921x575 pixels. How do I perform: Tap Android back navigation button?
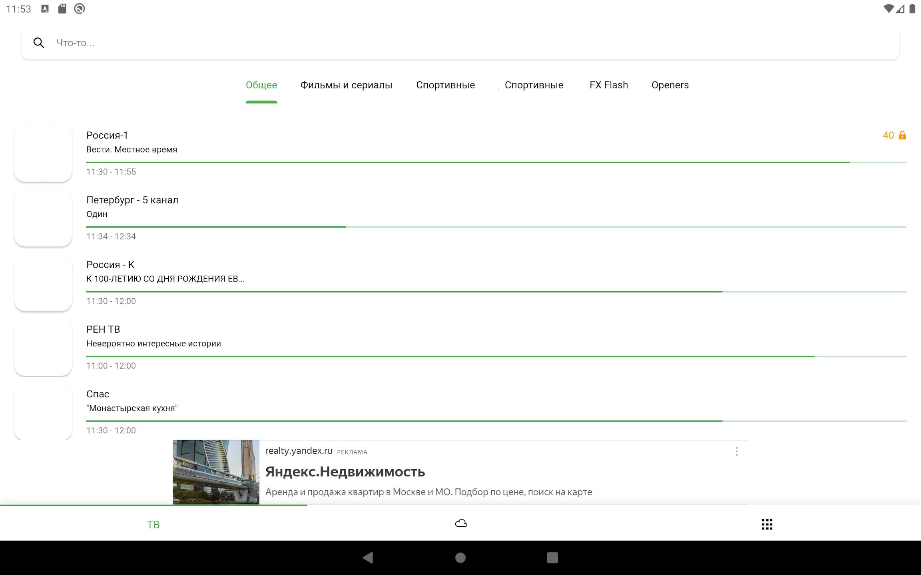(x=368, y=558)
